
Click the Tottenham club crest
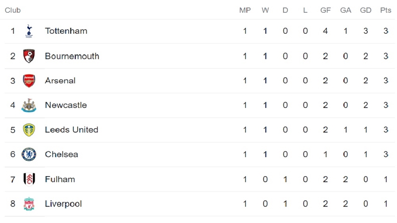pos(29,31)
